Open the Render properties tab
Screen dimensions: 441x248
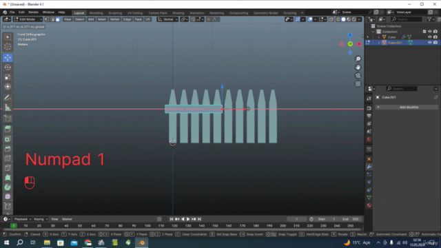point(369,108)
